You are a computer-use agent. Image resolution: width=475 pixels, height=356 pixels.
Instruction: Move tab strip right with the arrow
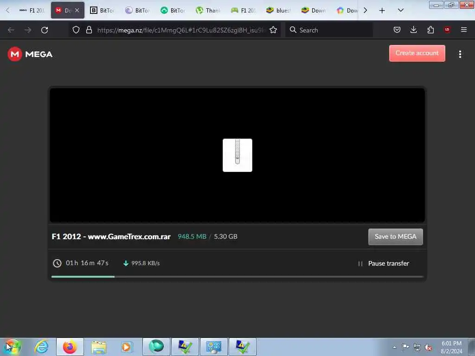(366, 10)
